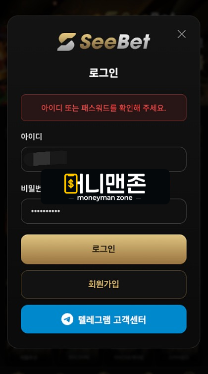Click the masked password dots

[46, 211]
